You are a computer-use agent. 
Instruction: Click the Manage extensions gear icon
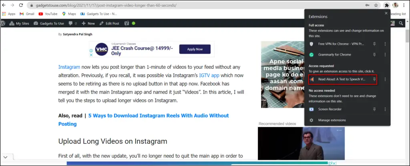tap(311, 120)
